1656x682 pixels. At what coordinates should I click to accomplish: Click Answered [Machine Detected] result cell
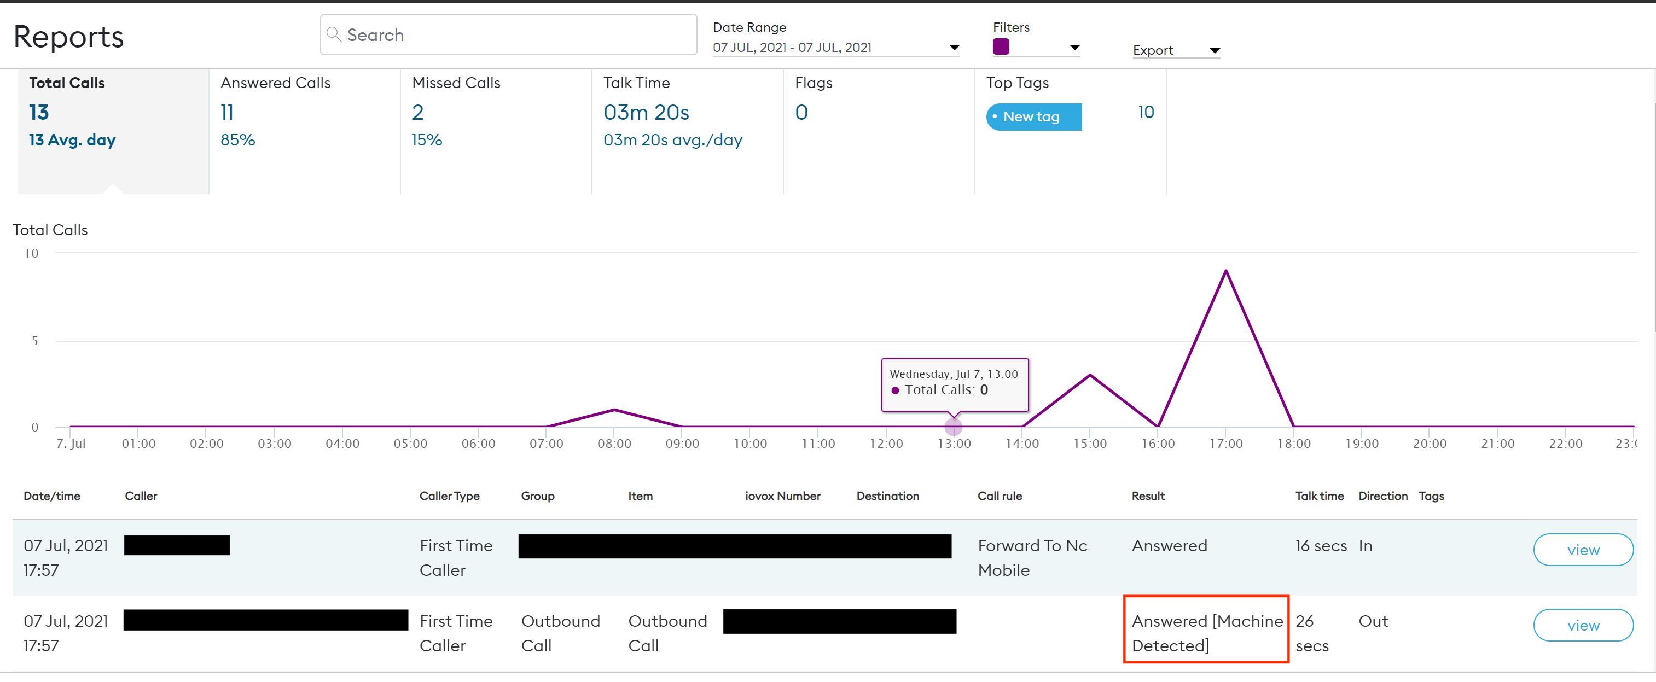[x=1206, y=633]
